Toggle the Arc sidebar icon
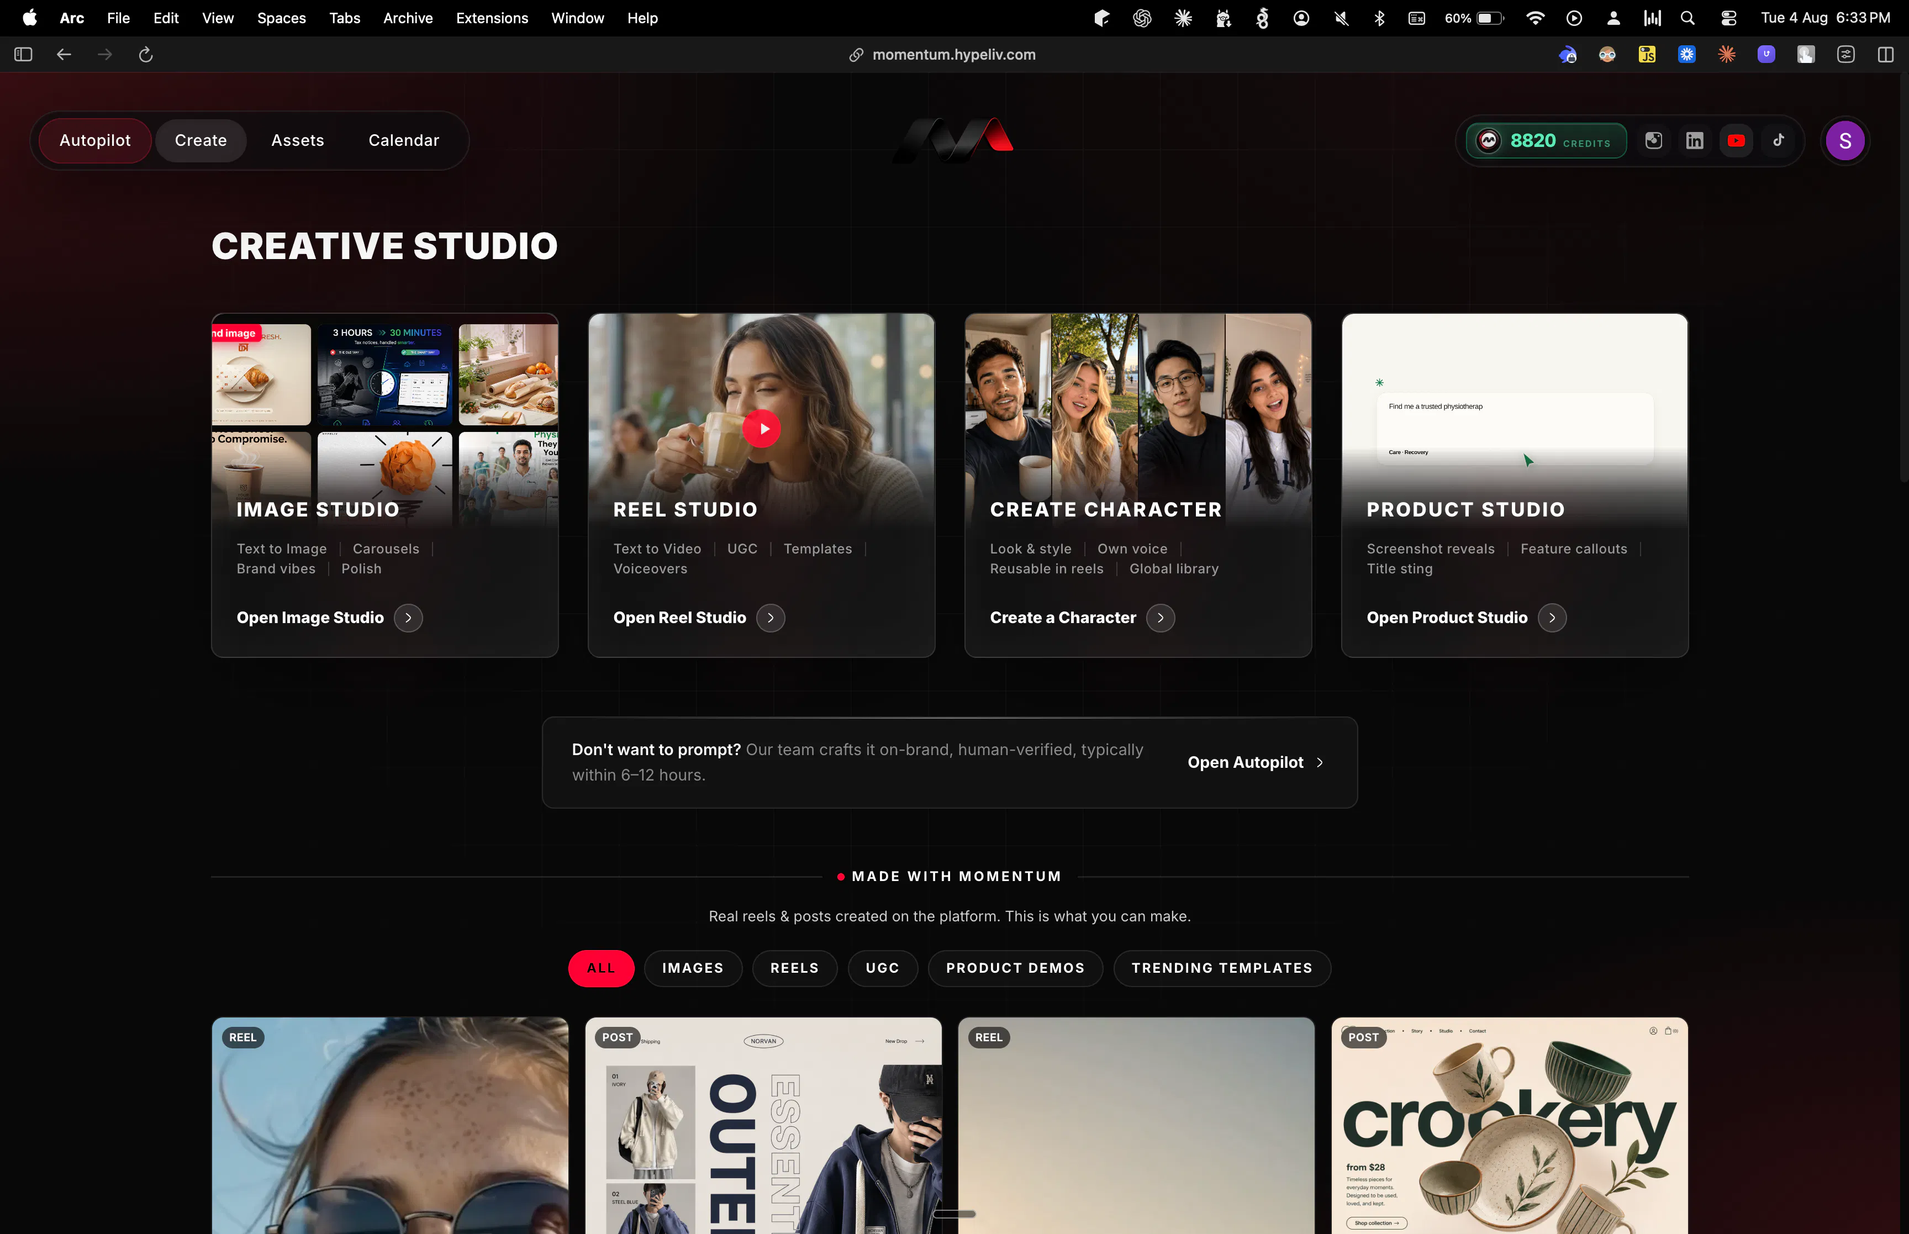This screenshot has height=1234, width=1909. coord(23,55)
